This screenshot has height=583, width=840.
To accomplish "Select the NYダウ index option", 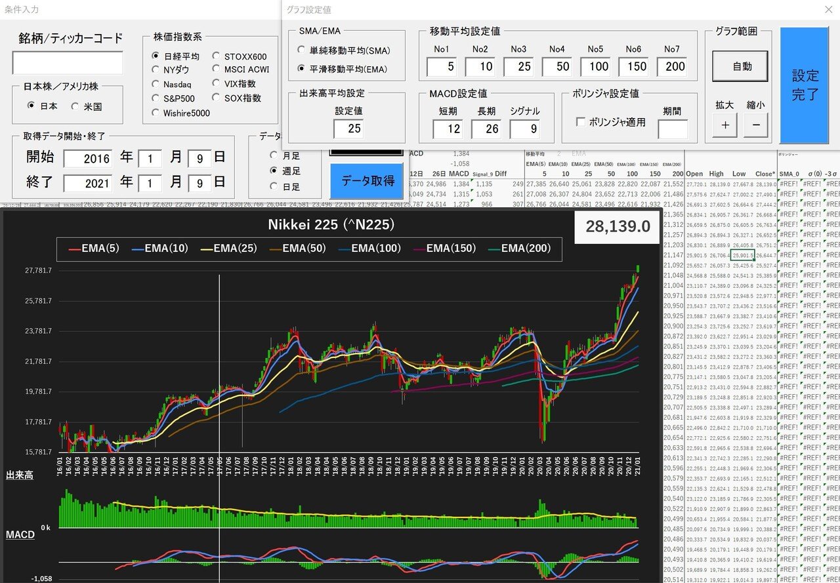I will click(x=156, y=70).
